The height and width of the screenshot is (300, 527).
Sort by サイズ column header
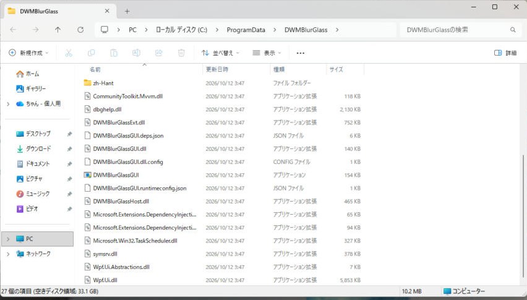(345, 69)
